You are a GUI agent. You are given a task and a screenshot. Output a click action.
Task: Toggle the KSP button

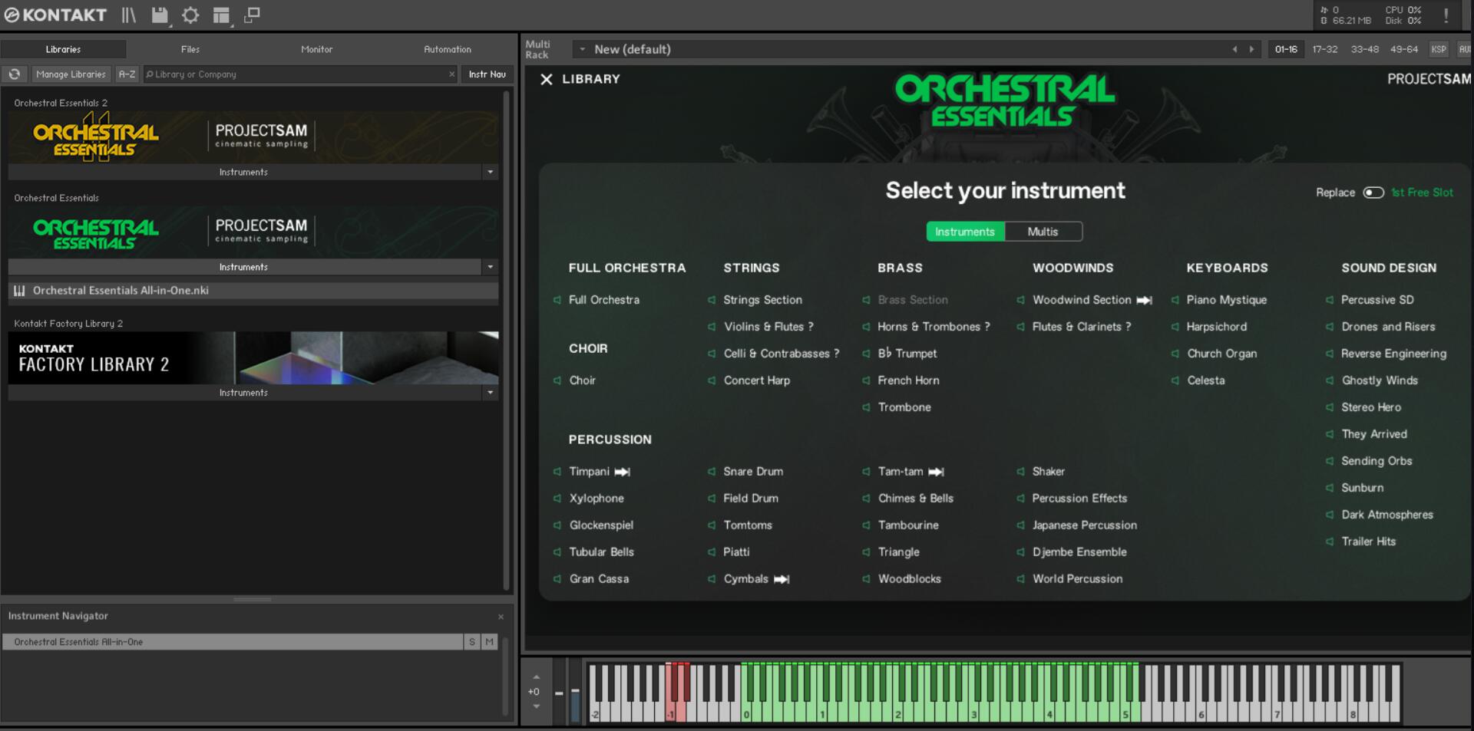pos(1439,49)
